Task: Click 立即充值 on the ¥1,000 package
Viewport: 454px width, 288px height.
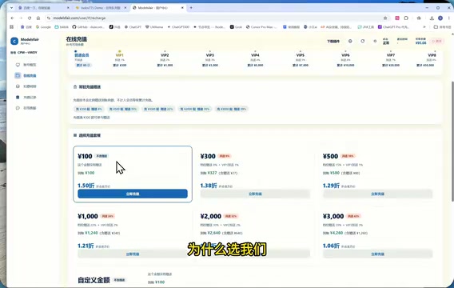Action: 133,254
